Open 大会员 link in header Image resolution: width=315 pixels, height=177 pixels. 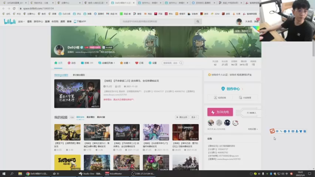pos(248,22)
